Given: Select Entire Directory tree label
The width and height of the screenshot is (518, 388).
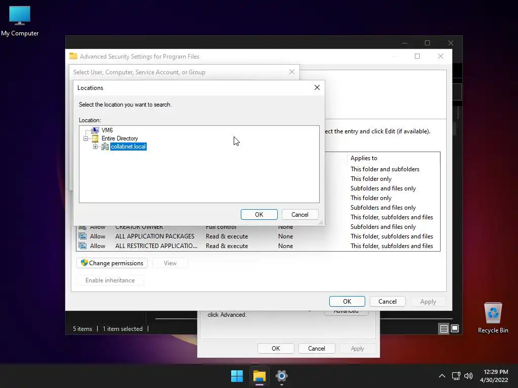Looking at the screenshot, I should click(119, 138).
